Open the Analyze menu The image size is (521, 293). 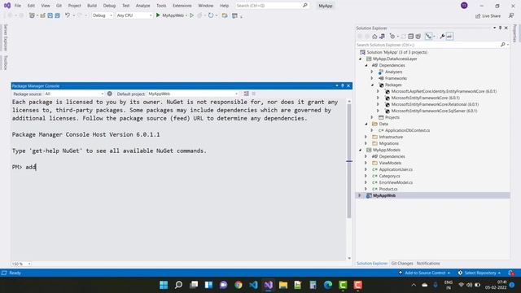click(x=143, y=6)
